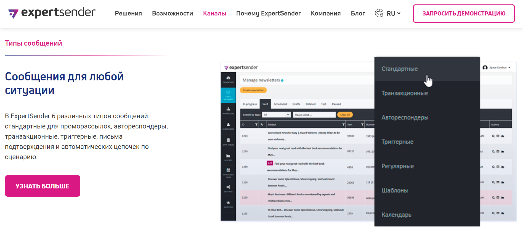Open the Компания menu
Image resolution: width=523 pixels, height=234 pixels.
click(x=326, y=13)
